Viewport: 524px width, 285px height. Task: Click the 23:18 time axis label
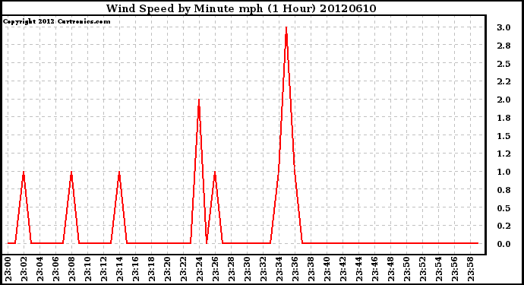(152, 269)
